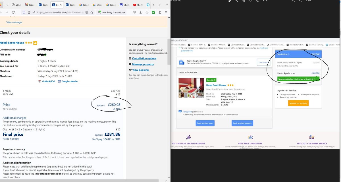
Task: Open the first Booking.com tab left of active
Action: point(43,5)
